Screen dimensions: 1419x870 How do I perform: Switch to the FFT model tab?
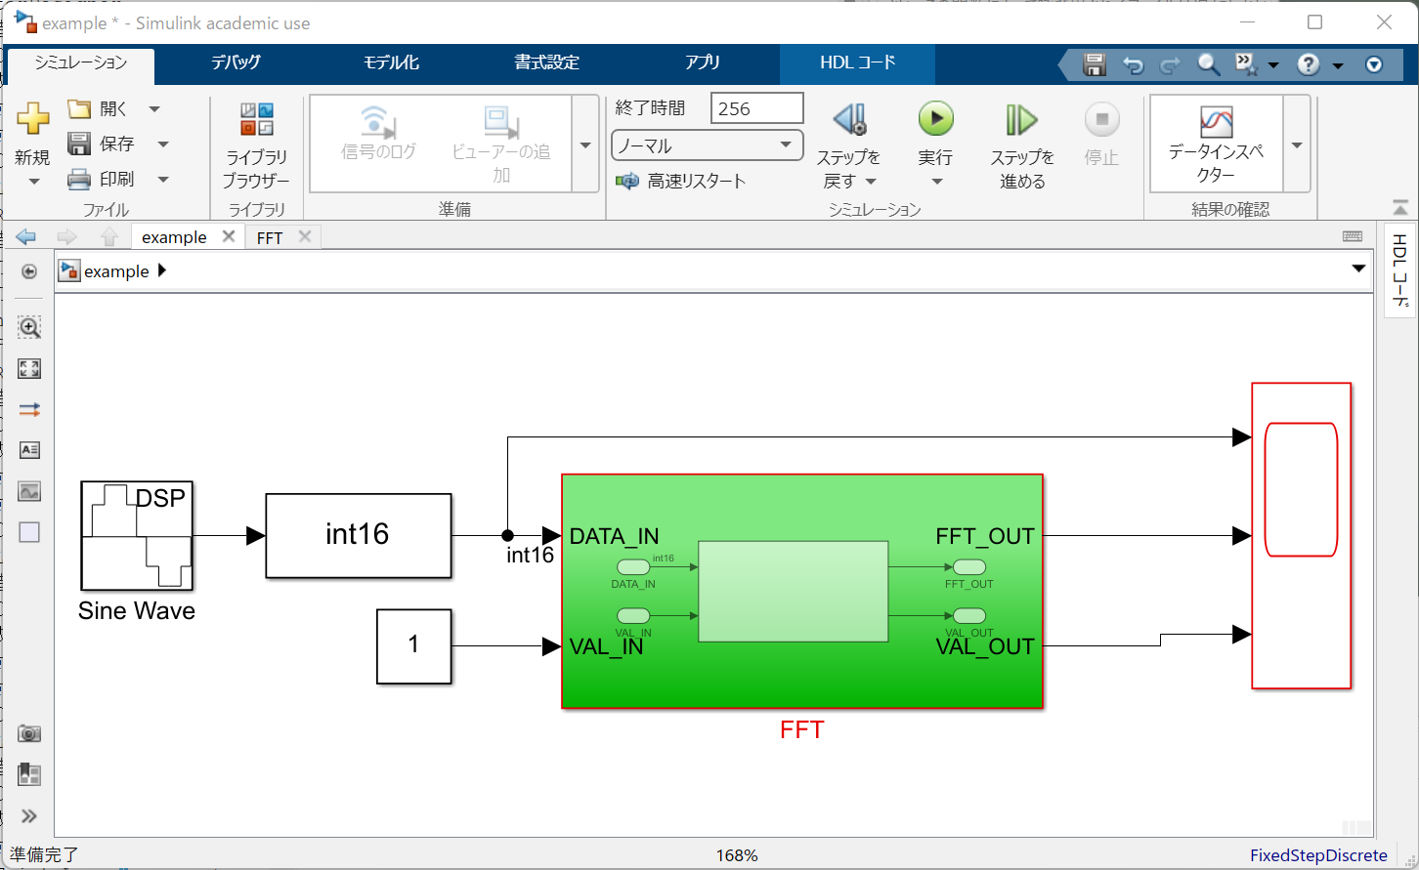point(270,237)
